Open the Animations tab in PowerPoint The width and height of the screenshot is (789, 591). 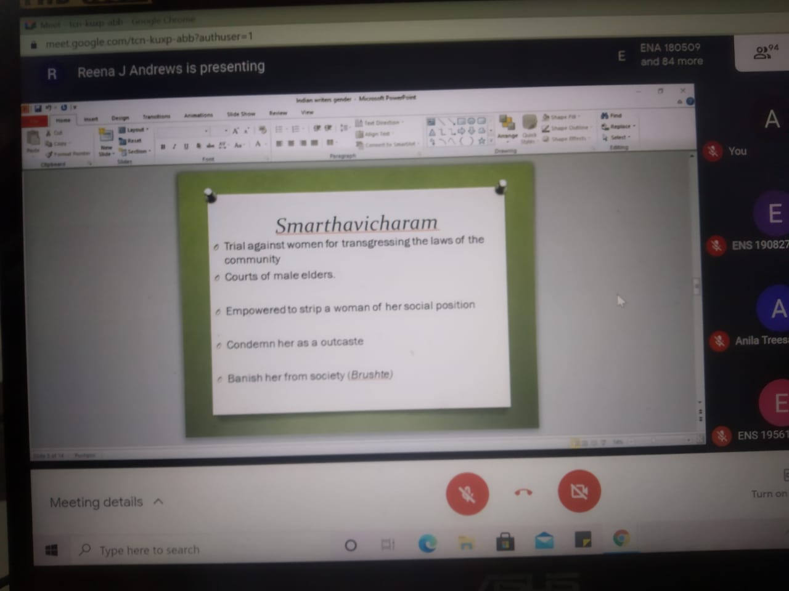coord(198,115)
